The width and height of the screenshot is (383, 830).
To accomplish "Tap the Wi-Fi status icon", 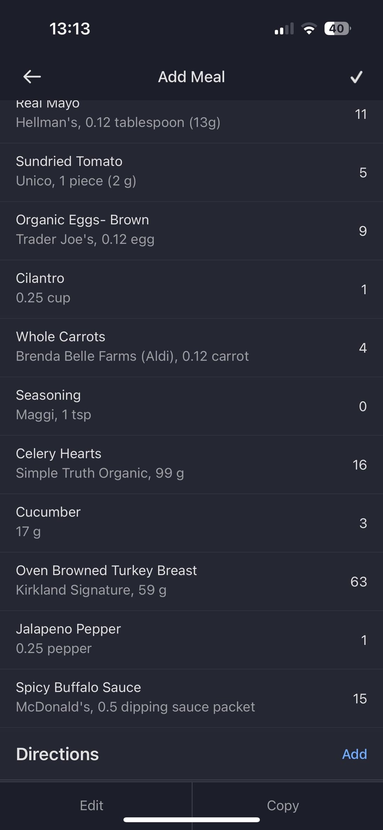I will tap(309, 29).
